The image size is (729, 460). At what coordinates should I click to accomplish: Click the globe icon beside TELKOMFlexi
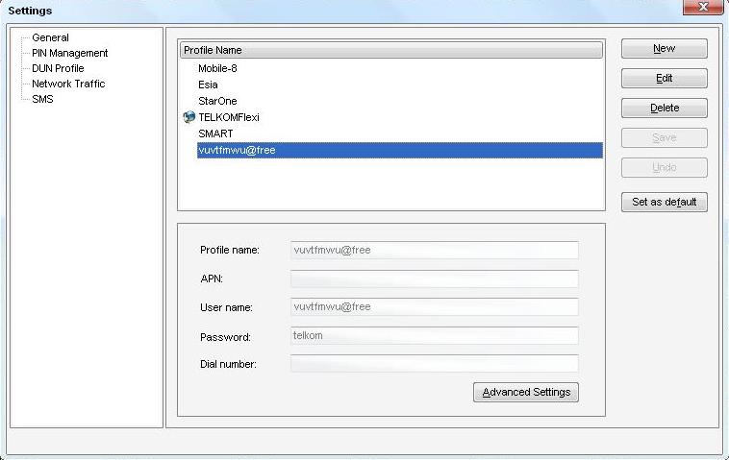coord(189,117)
